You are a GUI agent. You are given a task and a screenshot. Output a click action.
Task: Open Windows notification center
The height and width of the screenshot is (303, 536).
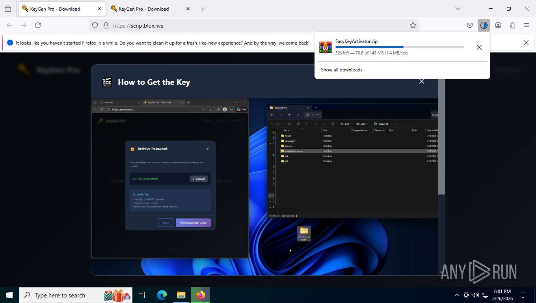(523, 295)
